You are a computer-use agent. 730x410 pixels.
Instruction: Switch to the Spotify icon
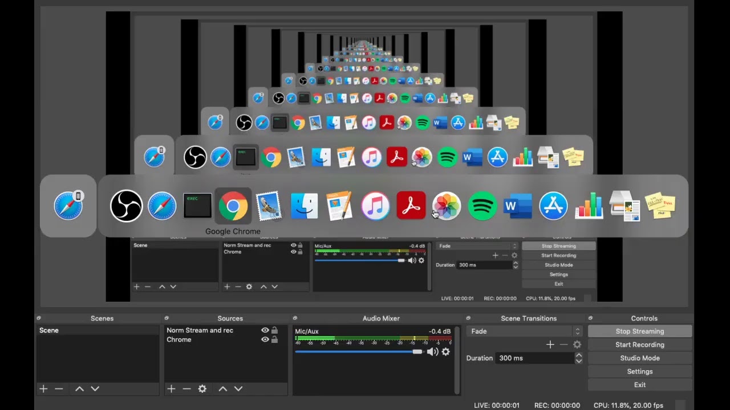pos(482,206)
